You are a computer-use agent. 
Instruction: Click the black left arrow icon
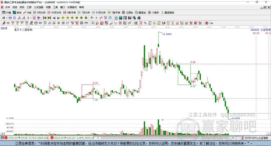[54, 18]
